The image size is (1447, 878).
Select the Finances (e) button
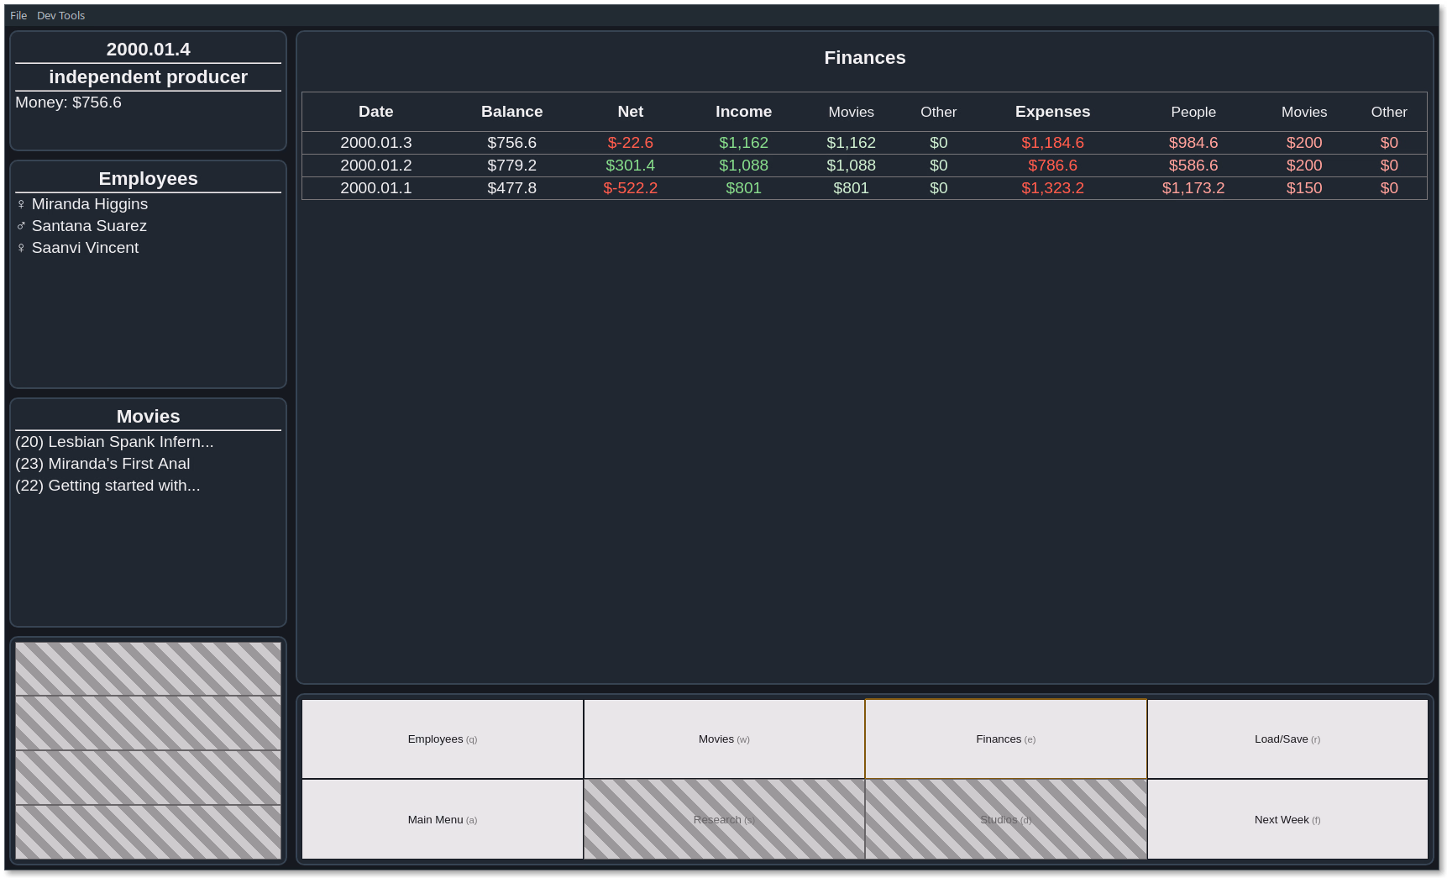pos(1006,739)
